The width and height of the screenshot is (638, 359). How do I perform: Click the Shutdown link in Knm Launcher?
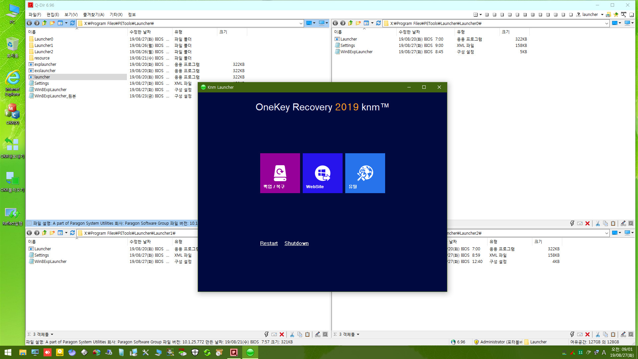[297, 243]
